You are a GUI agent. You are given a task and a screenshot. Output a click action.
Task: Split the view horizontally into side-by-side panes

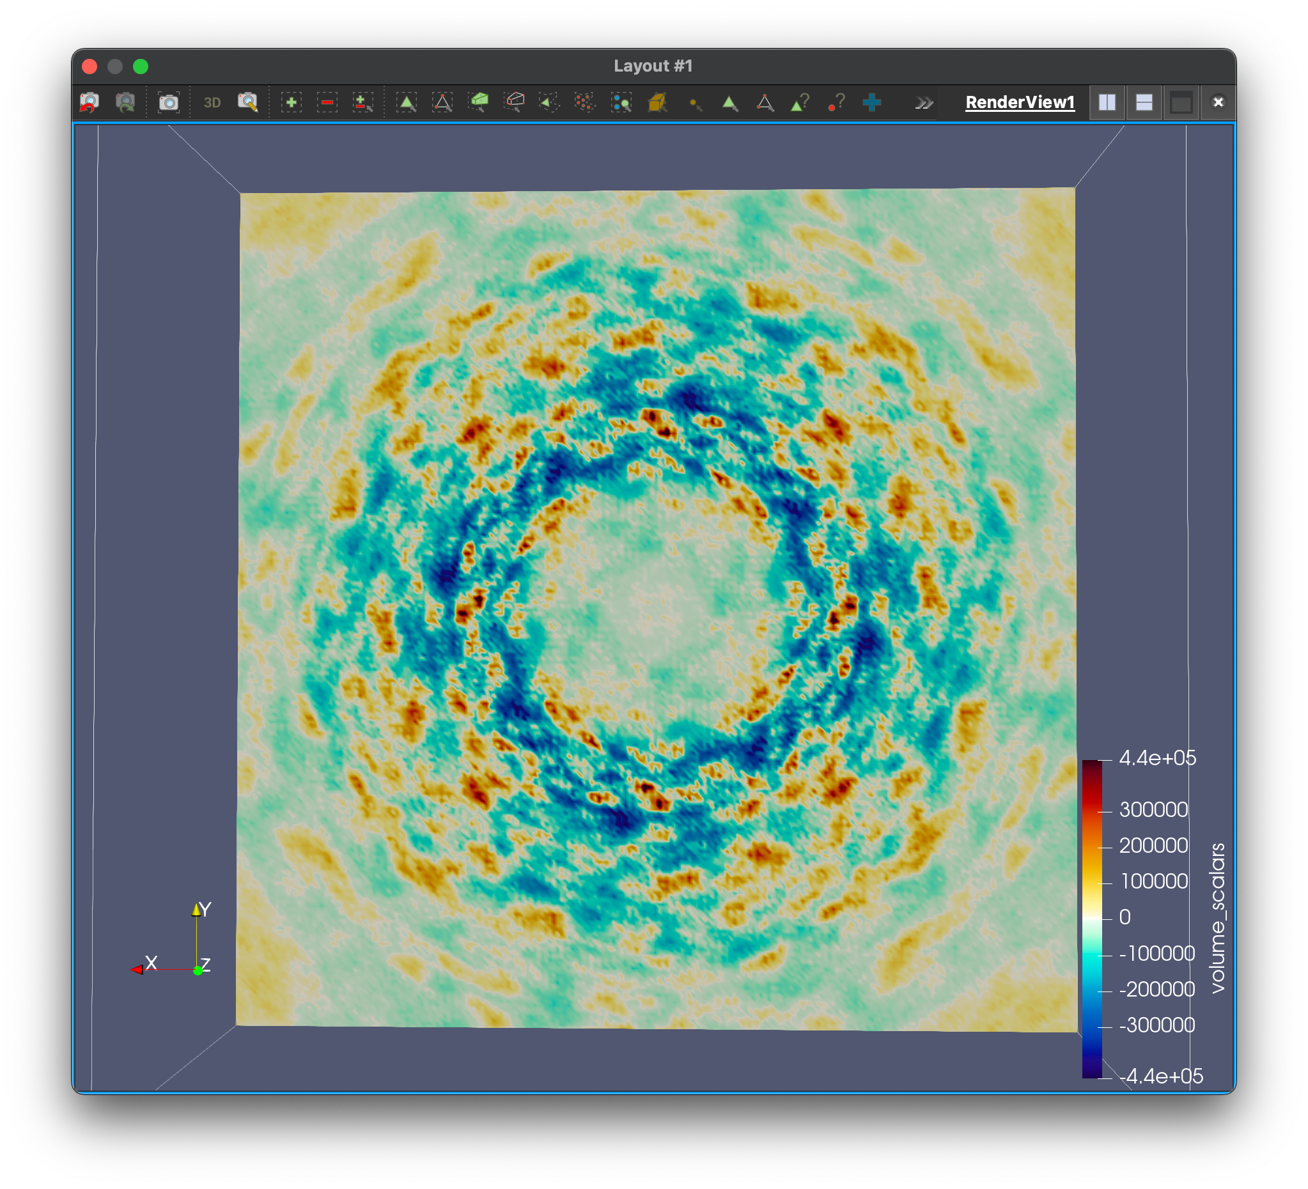[x=1107, y=102]
